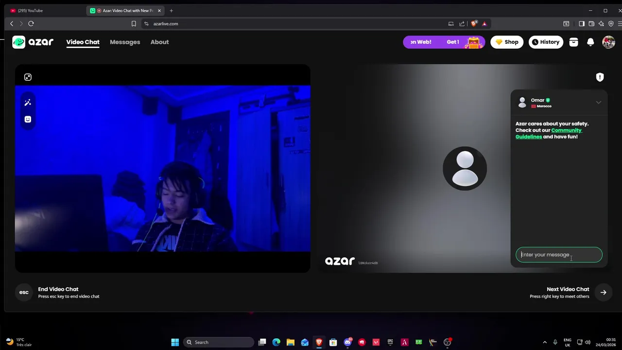Go to next video chat arrow

pyautogui.click(x=603, y=293)
